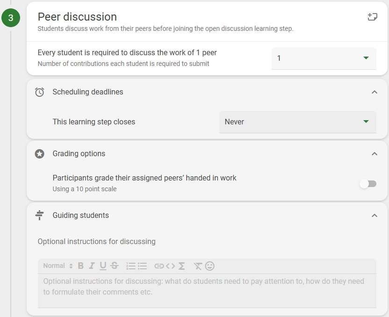Open the 'Never' closing deadline dropdown
The image size is (389, 317).
(x=298, y=122)
